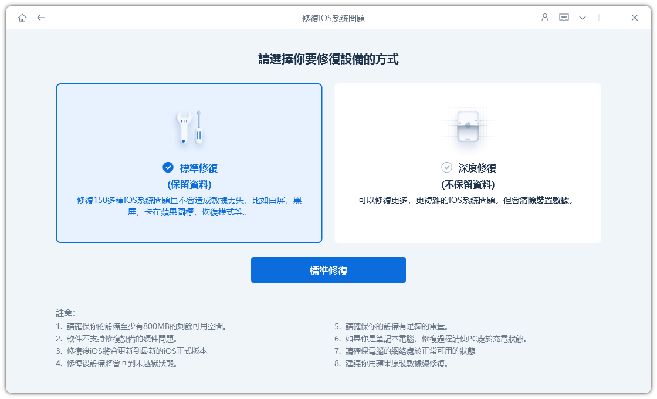Screen dimensions: 657x399
Task: Select the 標準修復 radio checkmark
Action: tap(168, 168)
